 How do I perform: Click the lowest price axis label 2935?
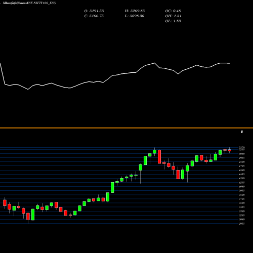pyautogui.click(x=242, y=224)
